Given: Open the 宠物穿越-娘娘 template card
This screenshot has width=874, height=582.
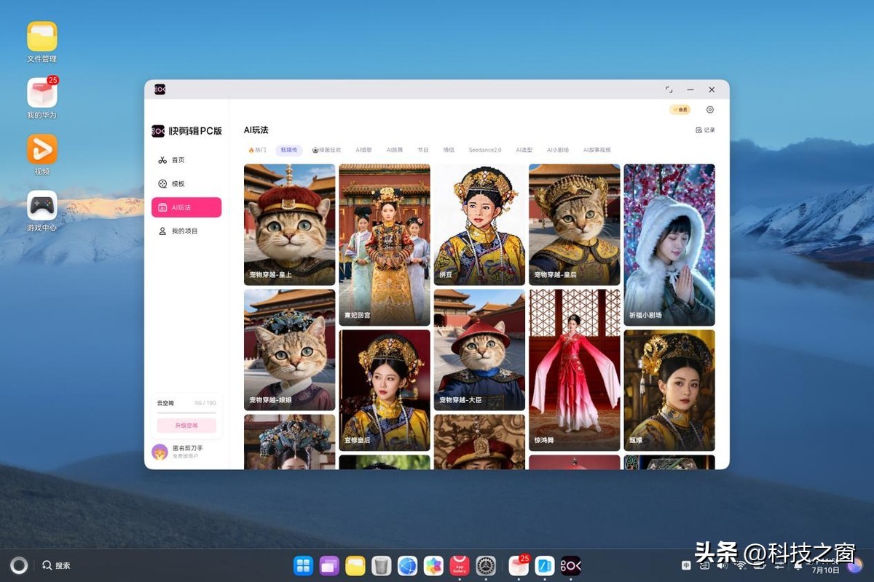Looking at the screenshot, I should point(290,350).
